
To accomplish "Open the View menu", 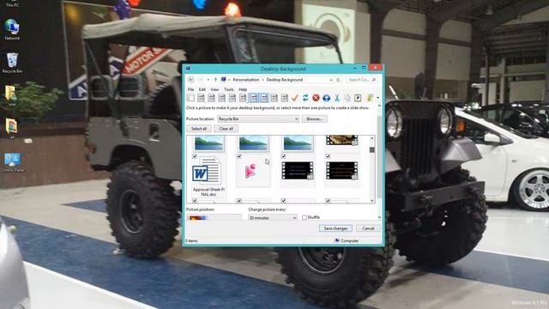I will (214, 89).
